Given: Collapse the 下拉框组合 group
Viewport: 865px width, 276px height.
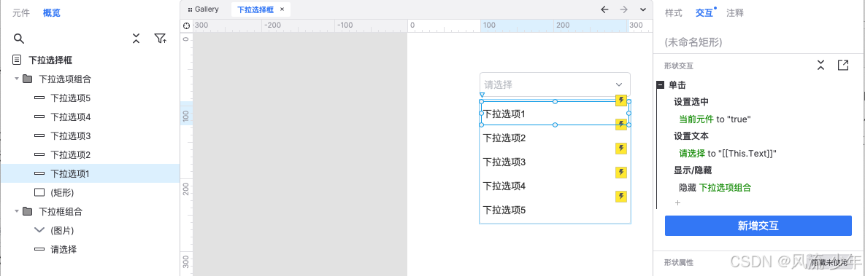Looking at the screenshot, I should [17, 211].
